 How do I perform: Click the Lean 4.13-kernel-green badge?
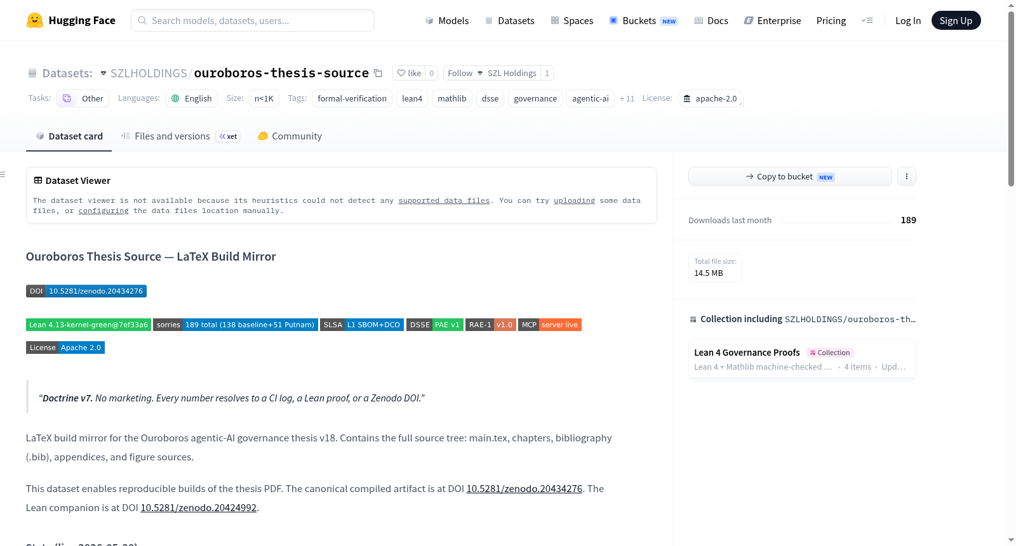pos(88,325)
